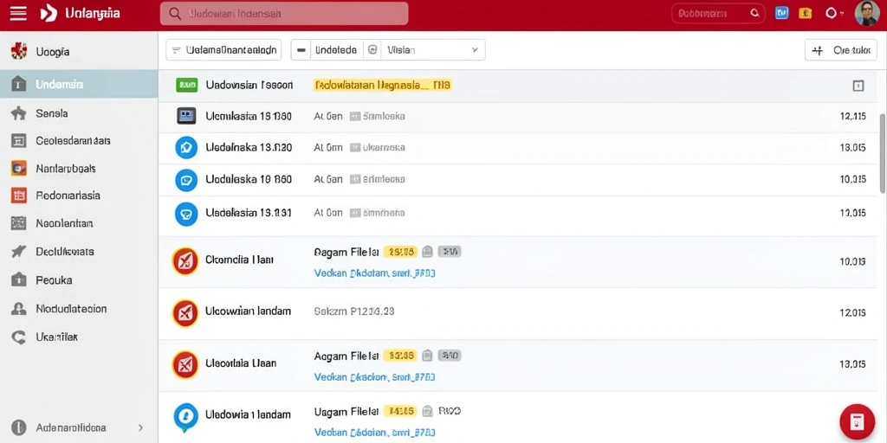Viewport: 887px width, 443px height.
Task: Click the Ore tuka button with plus sign
Action: coord(840,50)
